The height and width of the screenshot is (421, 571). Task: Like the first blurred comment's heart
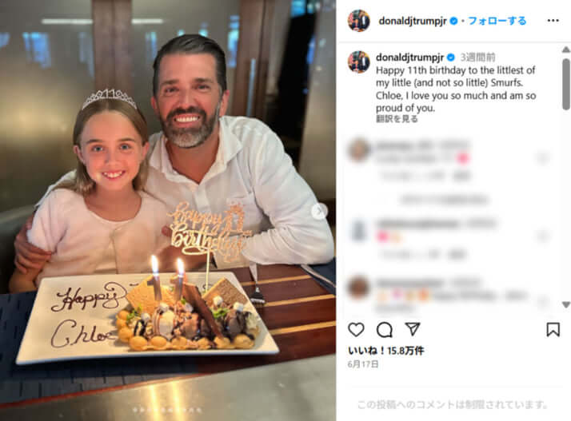[542, 158]
